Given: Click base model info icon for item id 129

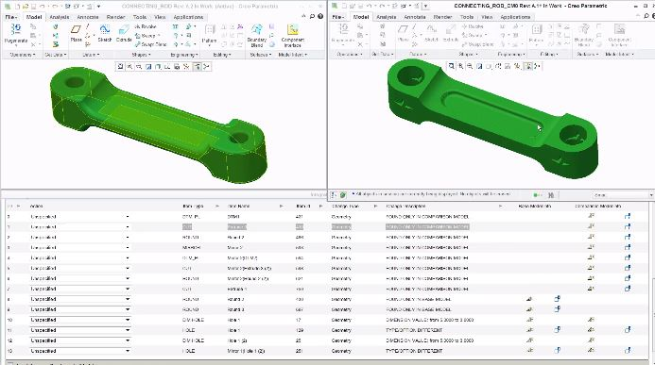Looking at the screenshot, I should pos(529,330).
